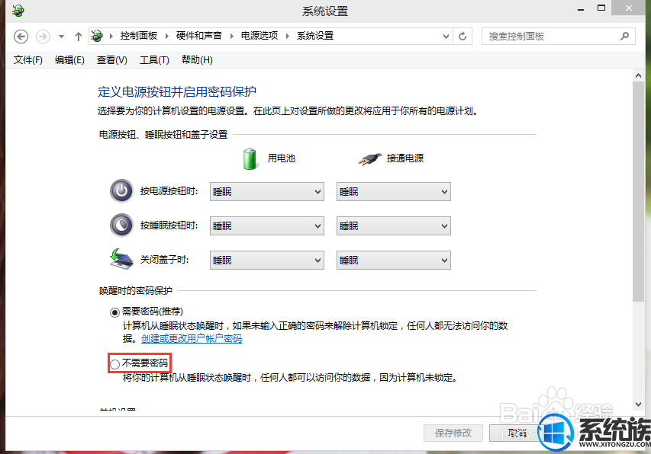651x454 pixels.
Task: Open the 文件(F) menu
Action: 27,60
